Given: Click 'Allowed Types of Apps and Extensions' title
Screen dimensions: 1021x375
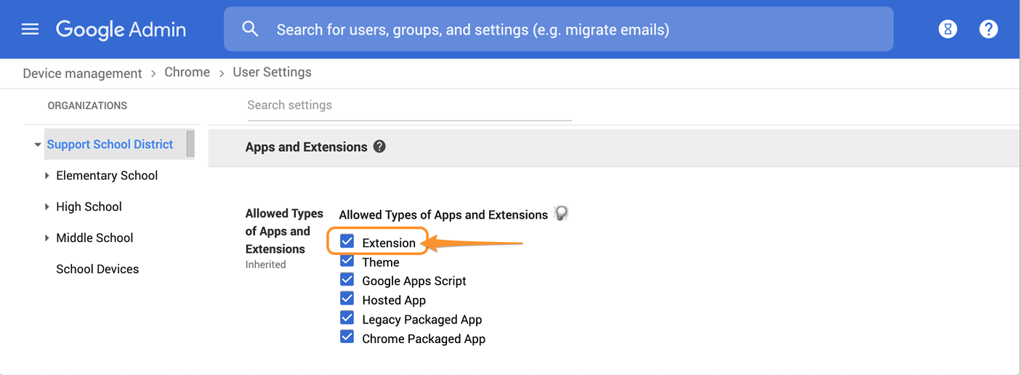Looking at the screenshot, I should (x=443, y=214).
